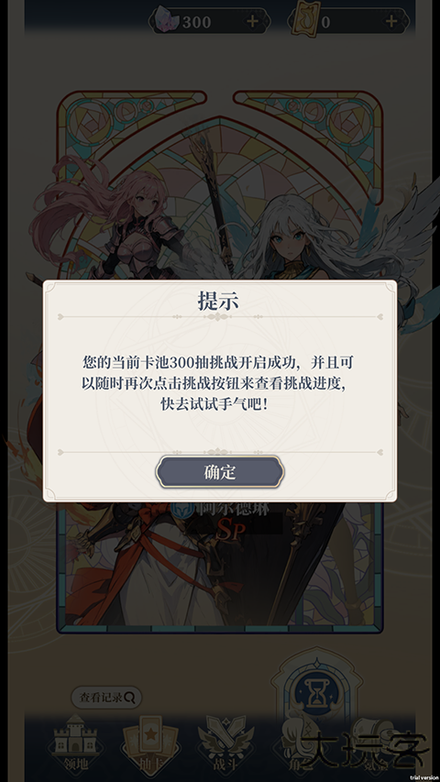This screenshot has width=440, height=782.
Task: Go to the 领地 castle tab
Action: pyautogui.click(x=75, y=743)
